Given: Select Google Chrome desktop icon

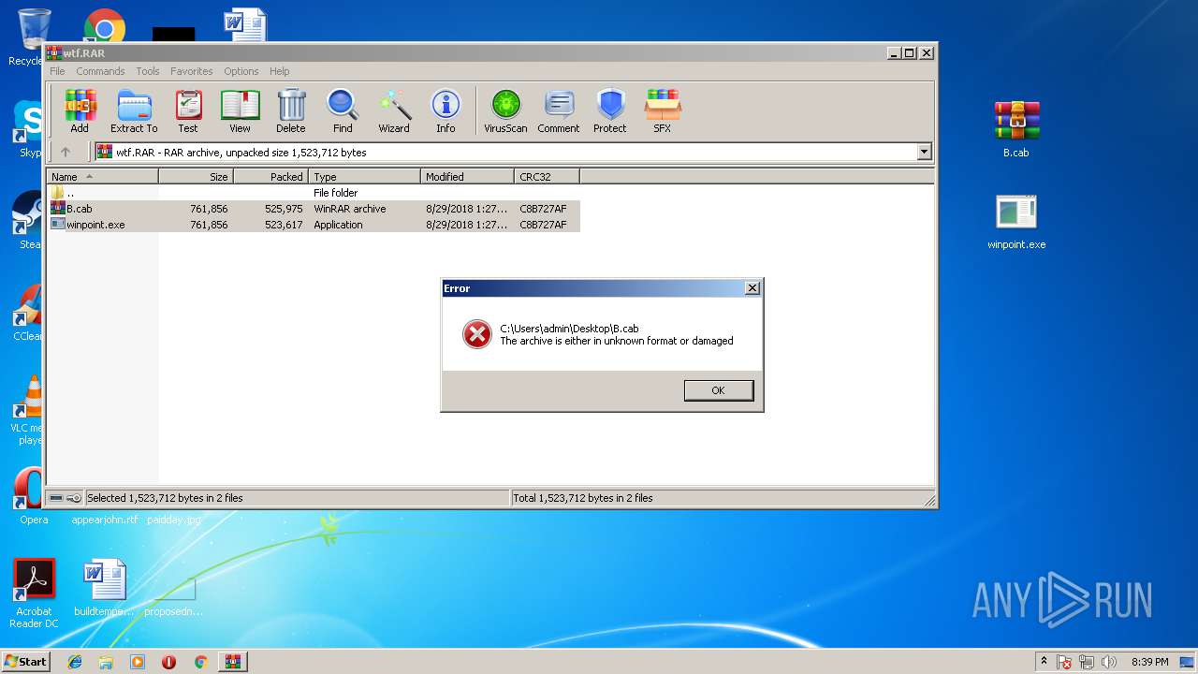Looking at the screenshot, I should tap(105, 26).
